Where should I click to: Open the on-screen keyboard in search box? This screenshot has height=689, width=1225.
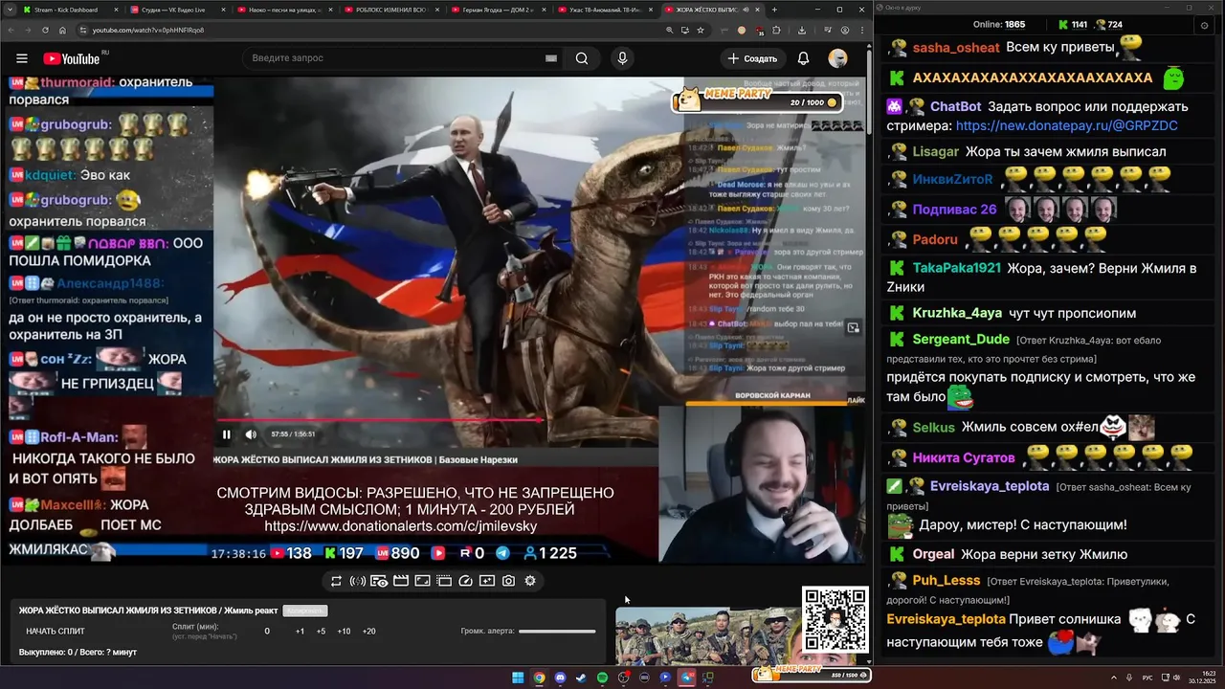pos(551,58)
